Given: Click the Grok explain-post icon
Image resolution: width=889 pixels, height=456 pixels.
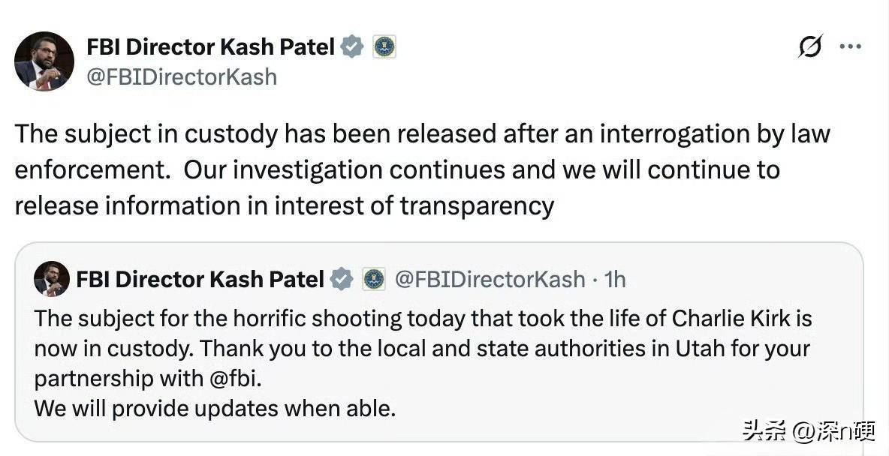Looking at the screenshot, I should pyautogui.click(x=810, y=46).
